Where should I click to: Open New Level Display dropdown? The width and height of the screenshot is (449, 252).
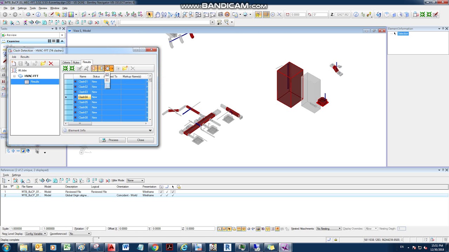[x=35, y=234]
